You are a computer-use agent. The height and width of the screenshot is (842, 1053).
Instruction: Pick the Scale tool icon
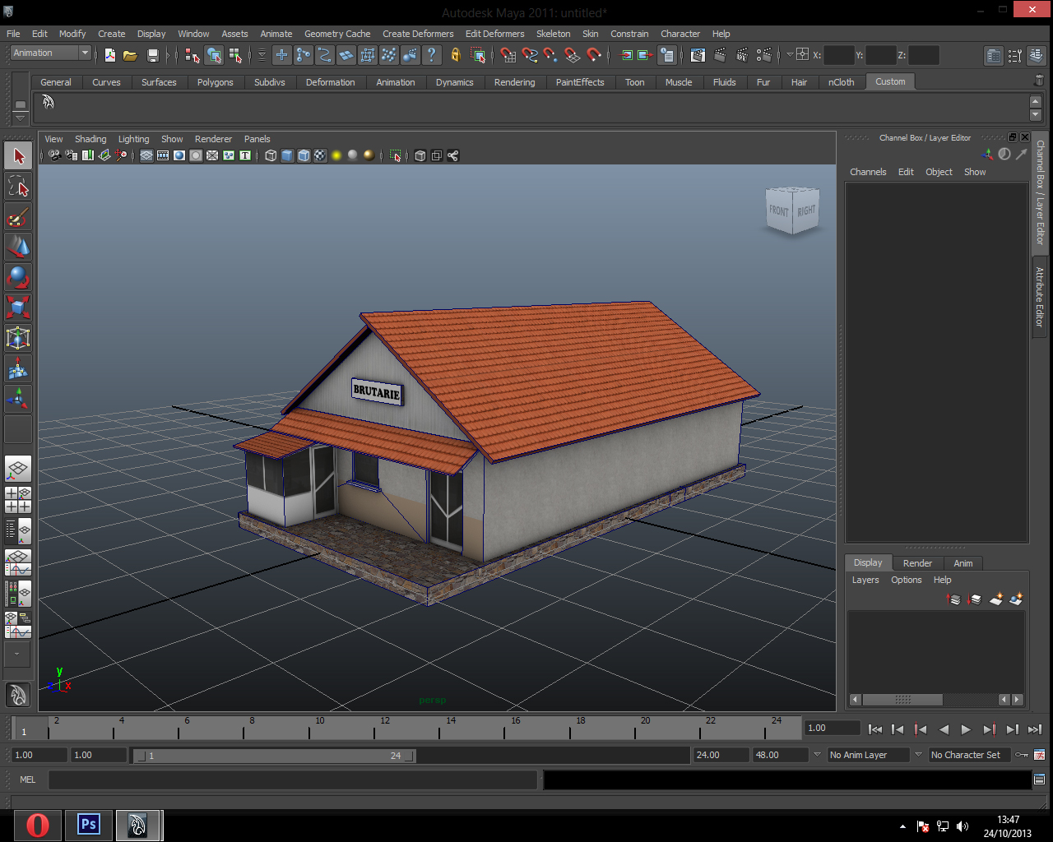(x=18, y=308)
